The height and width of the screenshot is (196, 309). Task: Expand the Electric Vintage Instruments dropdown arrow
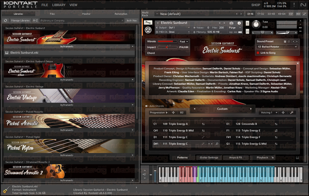(x=132, y=105)
